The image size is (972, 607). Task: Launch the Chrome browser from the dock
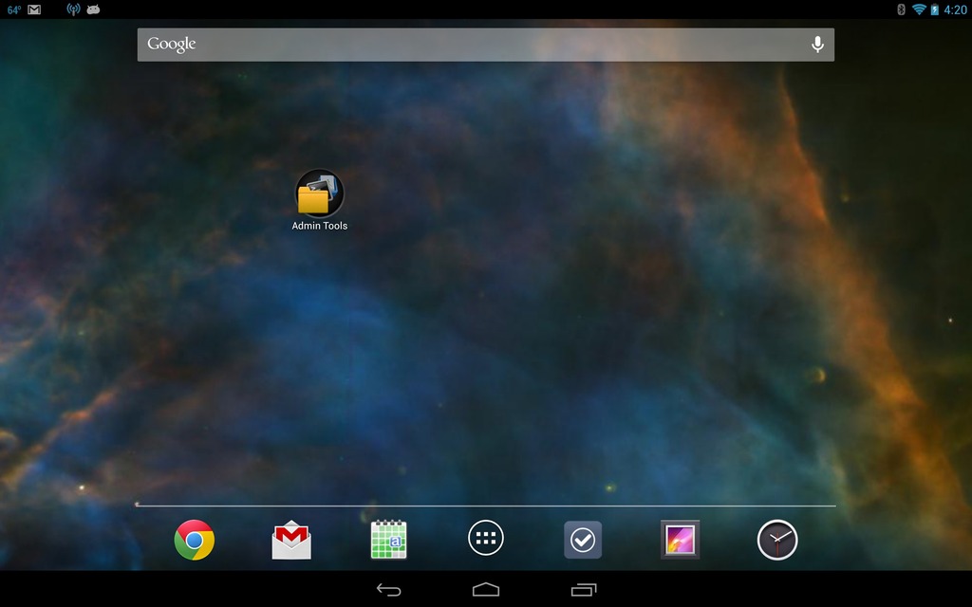click(194, 540)
